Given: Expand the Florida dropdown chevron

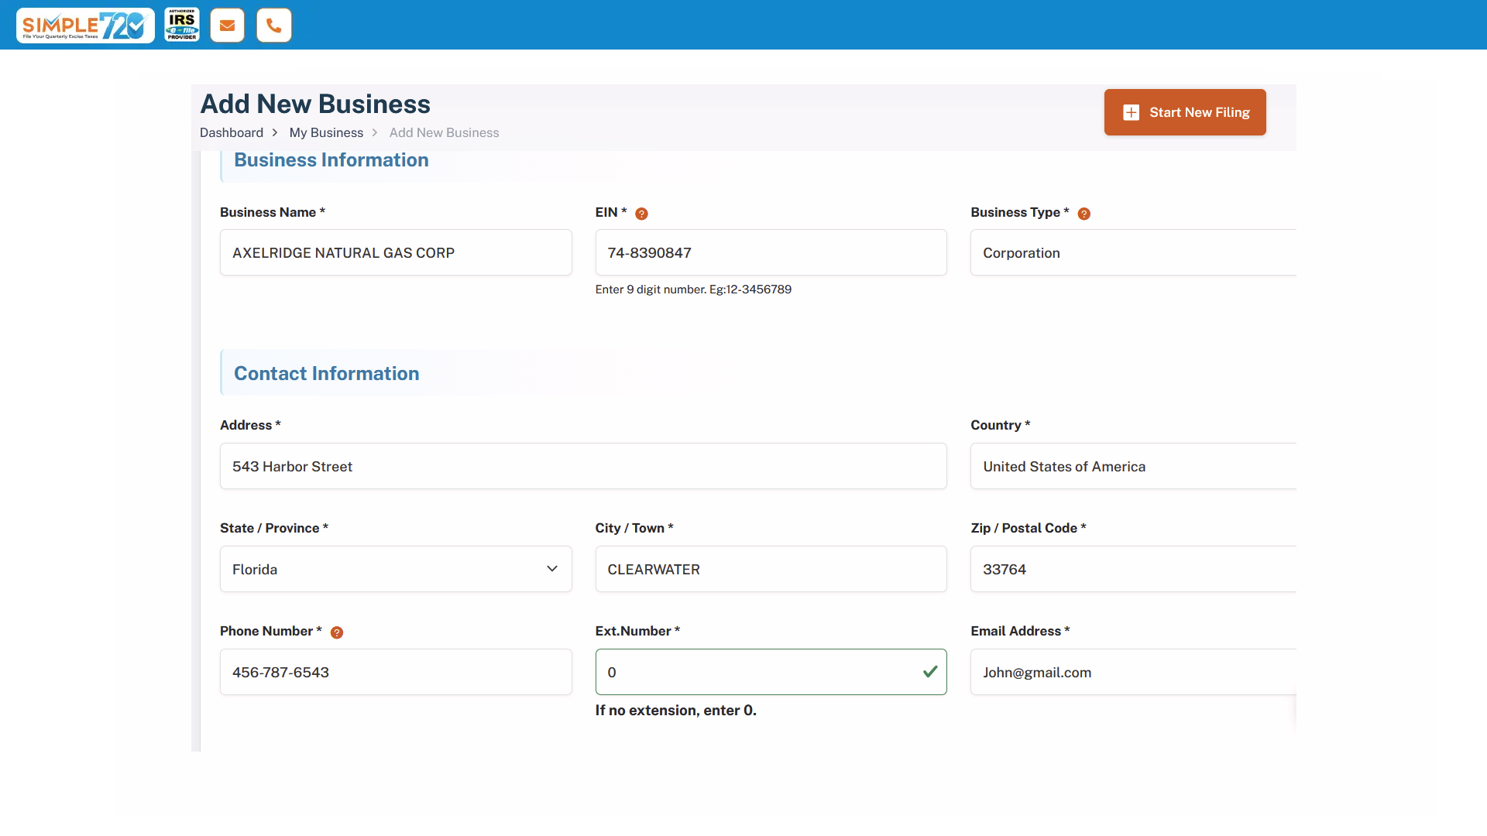Looking at the screenshot, I should (552, 569).
